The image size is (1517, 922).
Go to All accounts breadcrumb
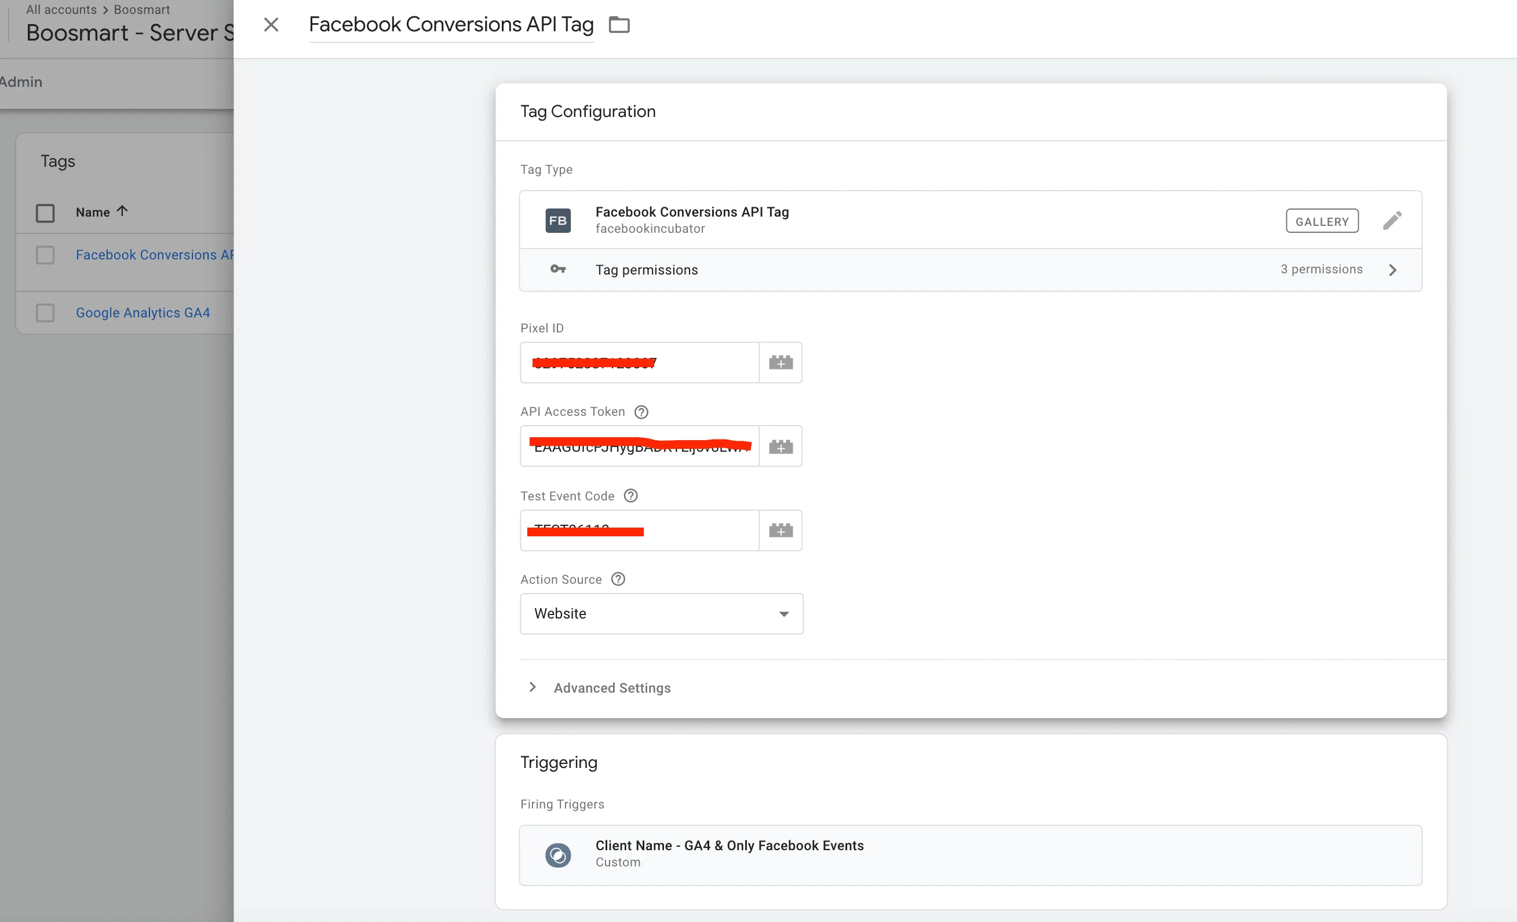[61, 9]
